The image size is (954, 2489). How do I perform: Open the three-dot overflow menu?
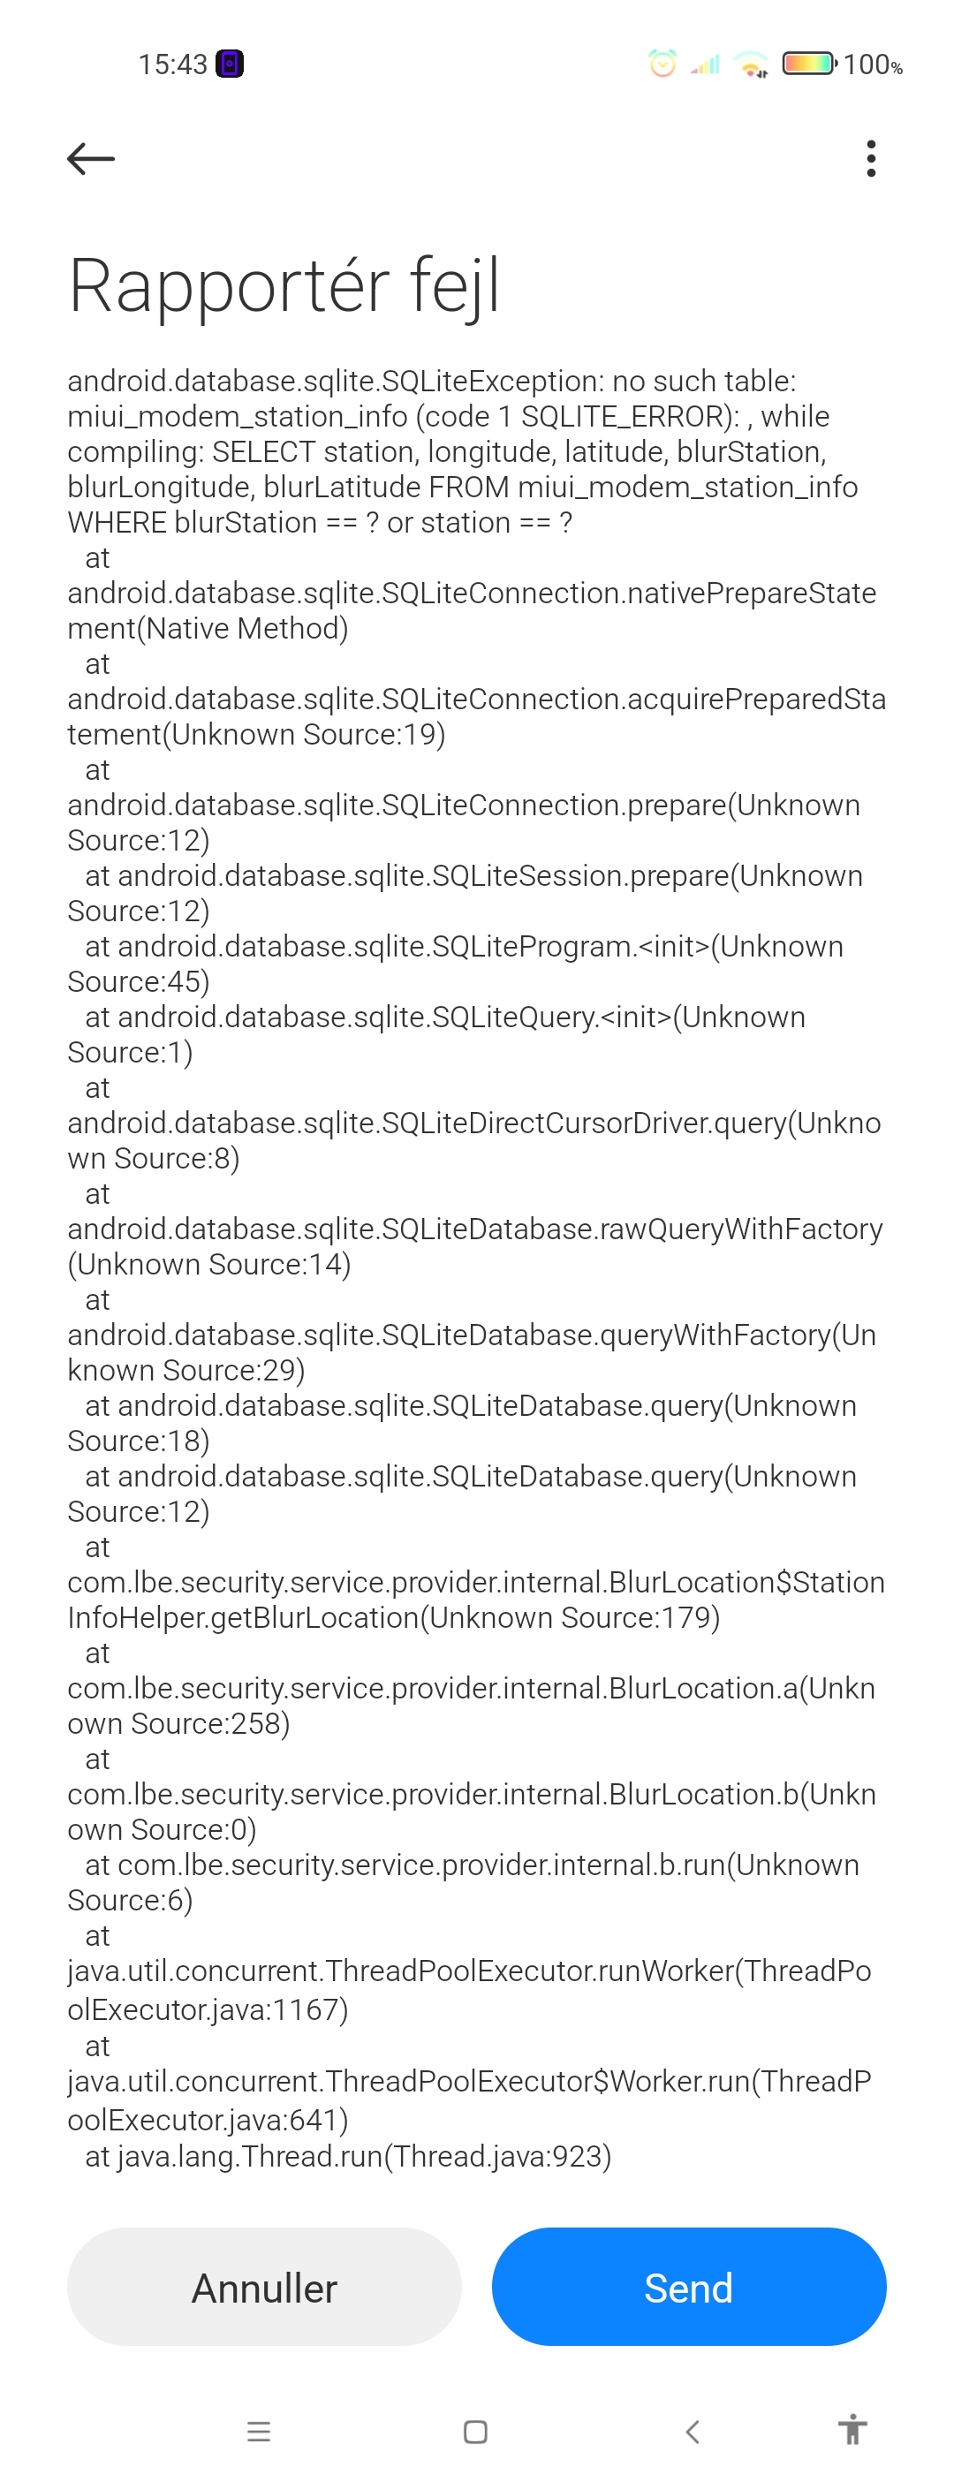(871, 158)
